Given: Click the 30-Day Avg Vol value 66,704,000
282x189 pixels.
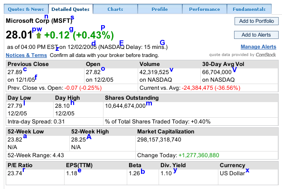Looking at the screenshot, I should click(x=216, y=72).
